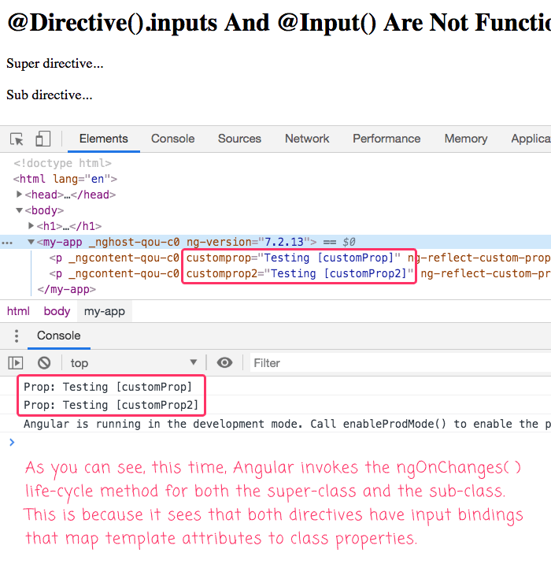Image resolution: width=551 pixels, height=564 pixels.
Task: Toggle the live expression eye icon
Action: click(224, 362)
